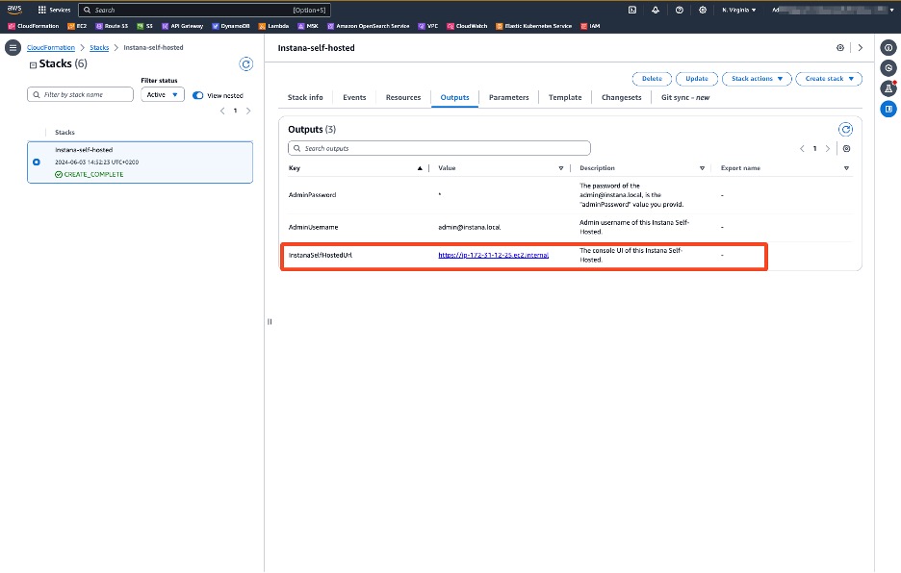Switch to the Events tab

[x=354, y=98]
